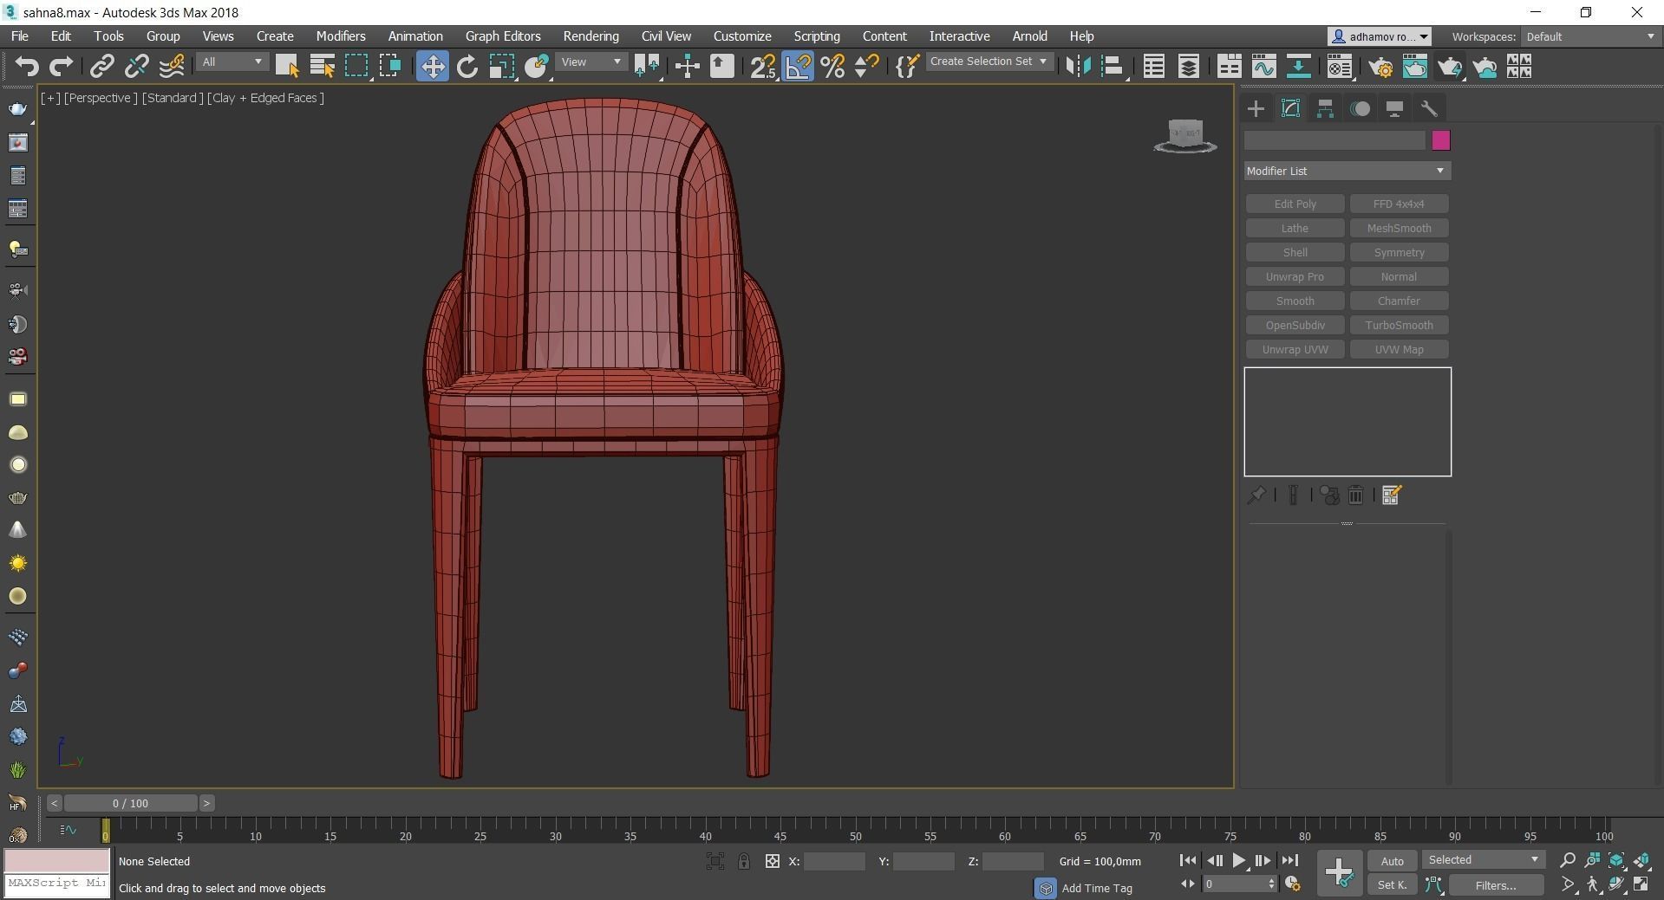The width and height of the screenshot is (1664, 900).
Task: Expand the Modifier List dropdown
Action: (1347, 171)
